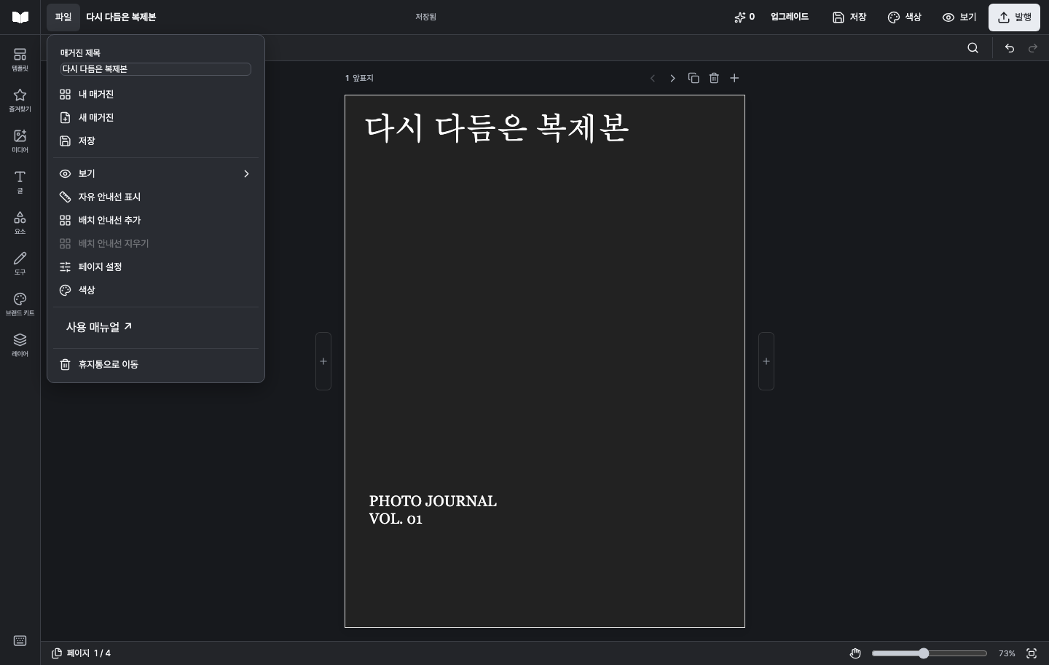Image resolution: width=1049 pixels, height=665 pixels.
Task: Open the 사용 매뉴얼 link
Action: pyautogui.click(x=99, y=327)
